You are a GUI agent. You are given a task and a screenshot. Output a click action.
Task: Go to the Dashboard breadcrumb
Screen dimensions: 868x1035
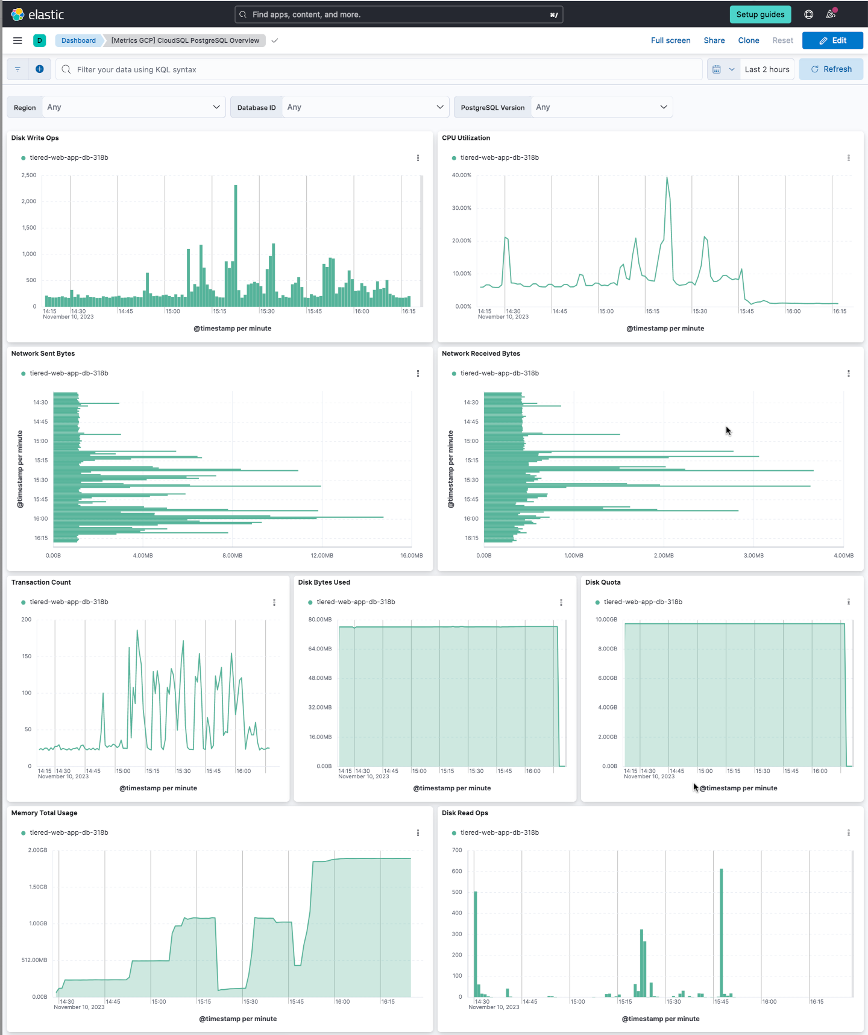pos(78,40)
